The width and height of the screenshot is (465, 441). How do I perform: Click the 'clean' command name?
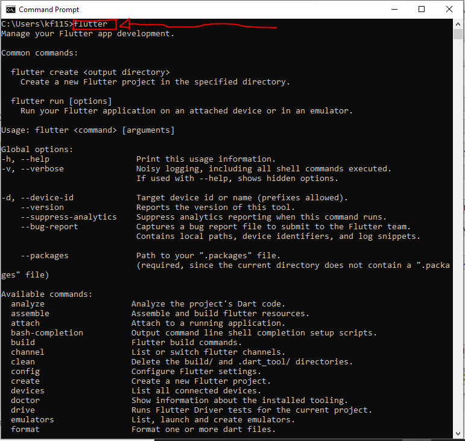(23, 362)
